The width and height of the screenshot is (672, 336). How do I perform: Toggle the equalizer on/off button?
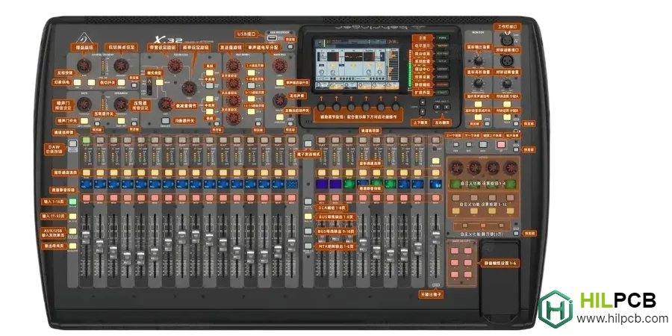tap(166, 121)
